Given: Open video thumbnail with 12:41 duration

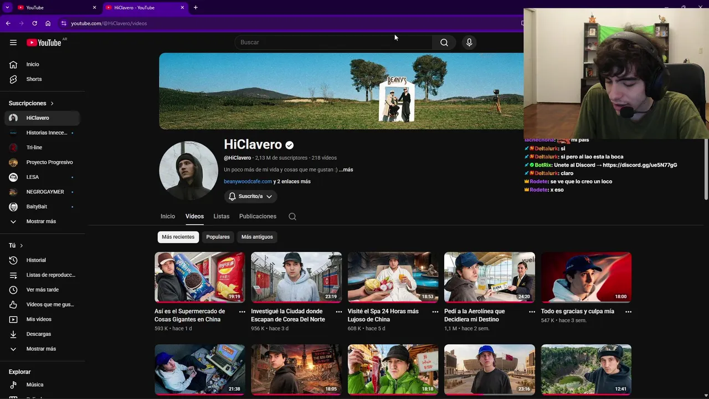Looking at the screenshot, I should (586, 370).
